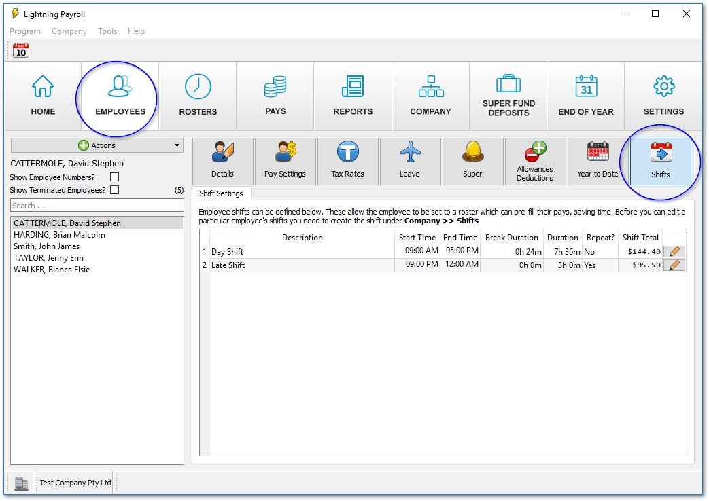Open employee Tax Rates page
Screen dimensions: 709x501
[x=348, y=162]
